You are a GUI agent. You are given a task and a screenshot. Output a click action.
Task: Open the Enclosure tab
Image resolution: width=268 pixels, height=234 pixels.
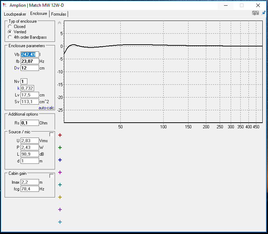[39, 13]
